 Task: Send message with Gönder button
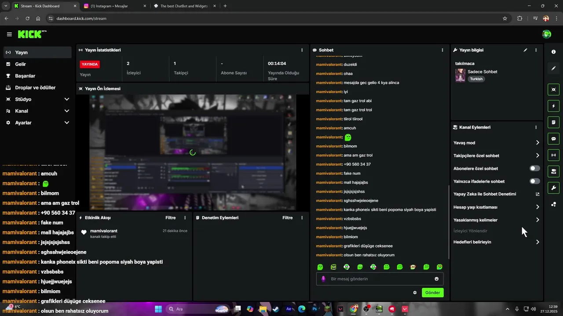(432, 292)
